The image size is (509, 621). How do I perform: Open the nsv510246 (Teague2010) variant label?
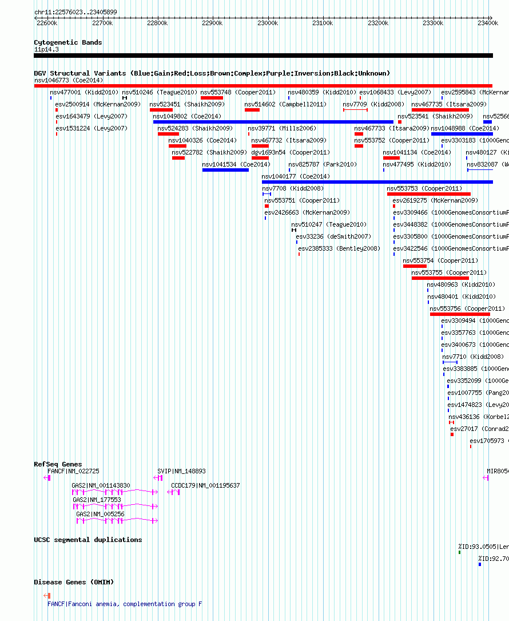click(x=160, y=92)
